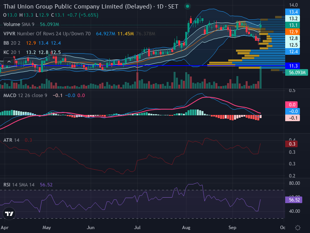
Task: Click the Aug label on time axis
Action: (x=186, y=228)
